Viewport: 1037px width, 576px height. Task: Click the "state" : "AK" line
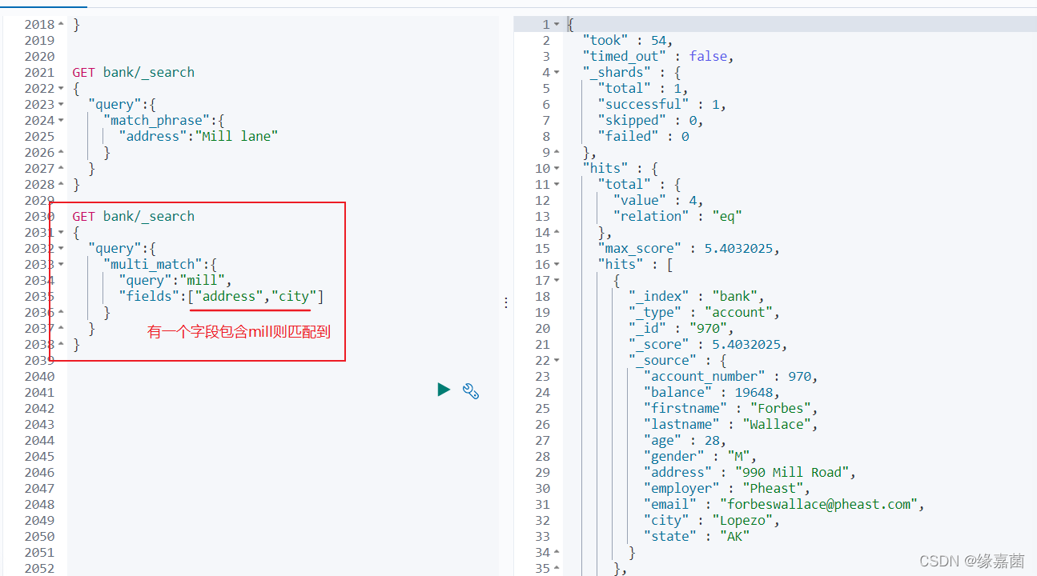click(696, 536)
